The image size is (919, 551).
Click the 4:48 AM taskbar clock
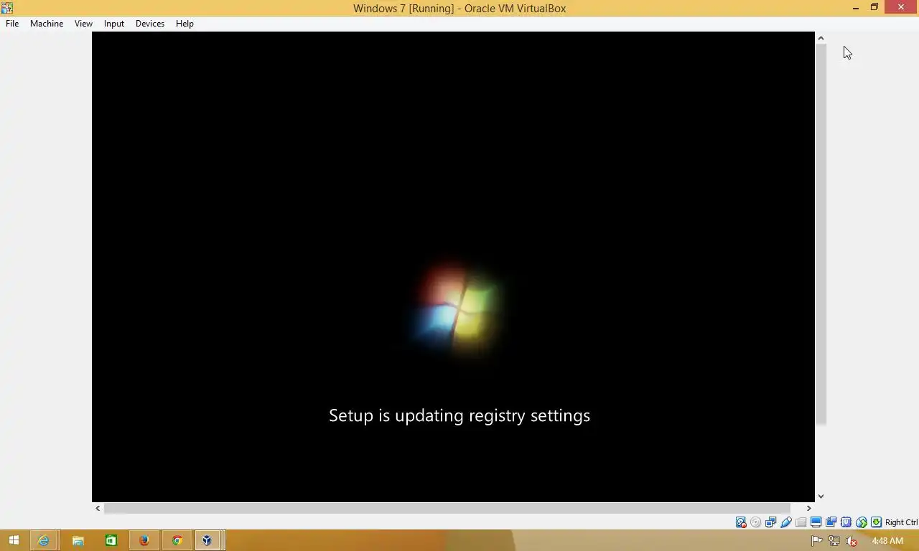(x=887, y=541)
